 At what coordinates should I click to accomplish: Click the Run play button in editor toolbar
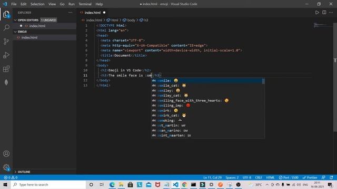[x=317, y=13]
